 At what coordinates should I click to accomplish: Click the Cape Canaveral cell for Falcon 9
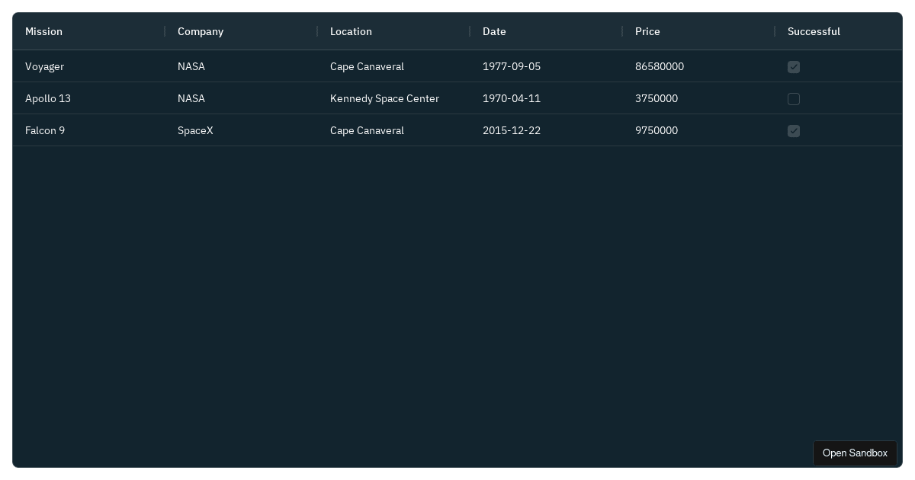[367, 130]
